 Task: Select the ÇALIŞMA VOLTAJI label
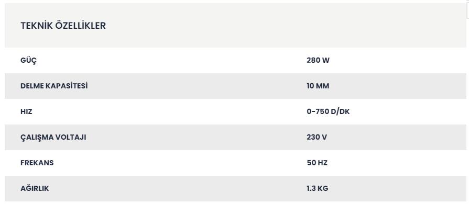coord(53,138)
